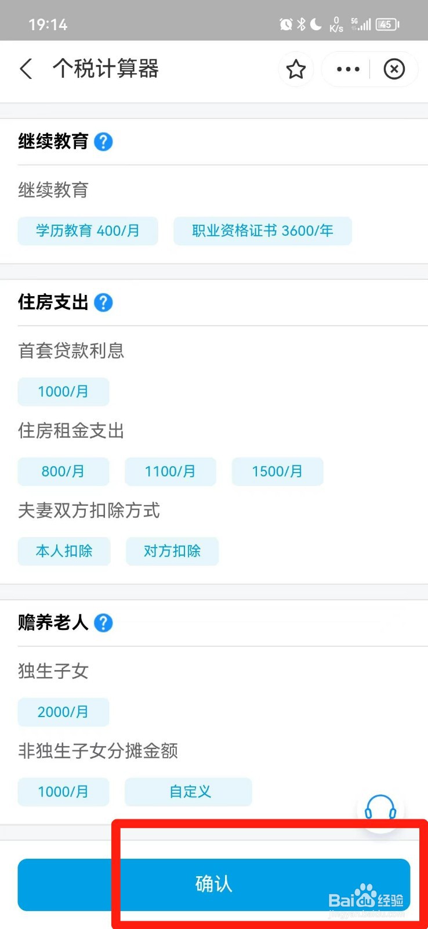Tap the back arrow icon
The height and width of the screenshot is (929, 428).
pyautogui.click(x=26, y=69)
